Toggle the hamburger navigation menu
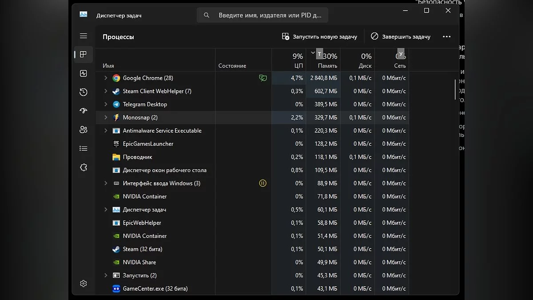This screenshot has height=300, width=533. tap(84, 36)
